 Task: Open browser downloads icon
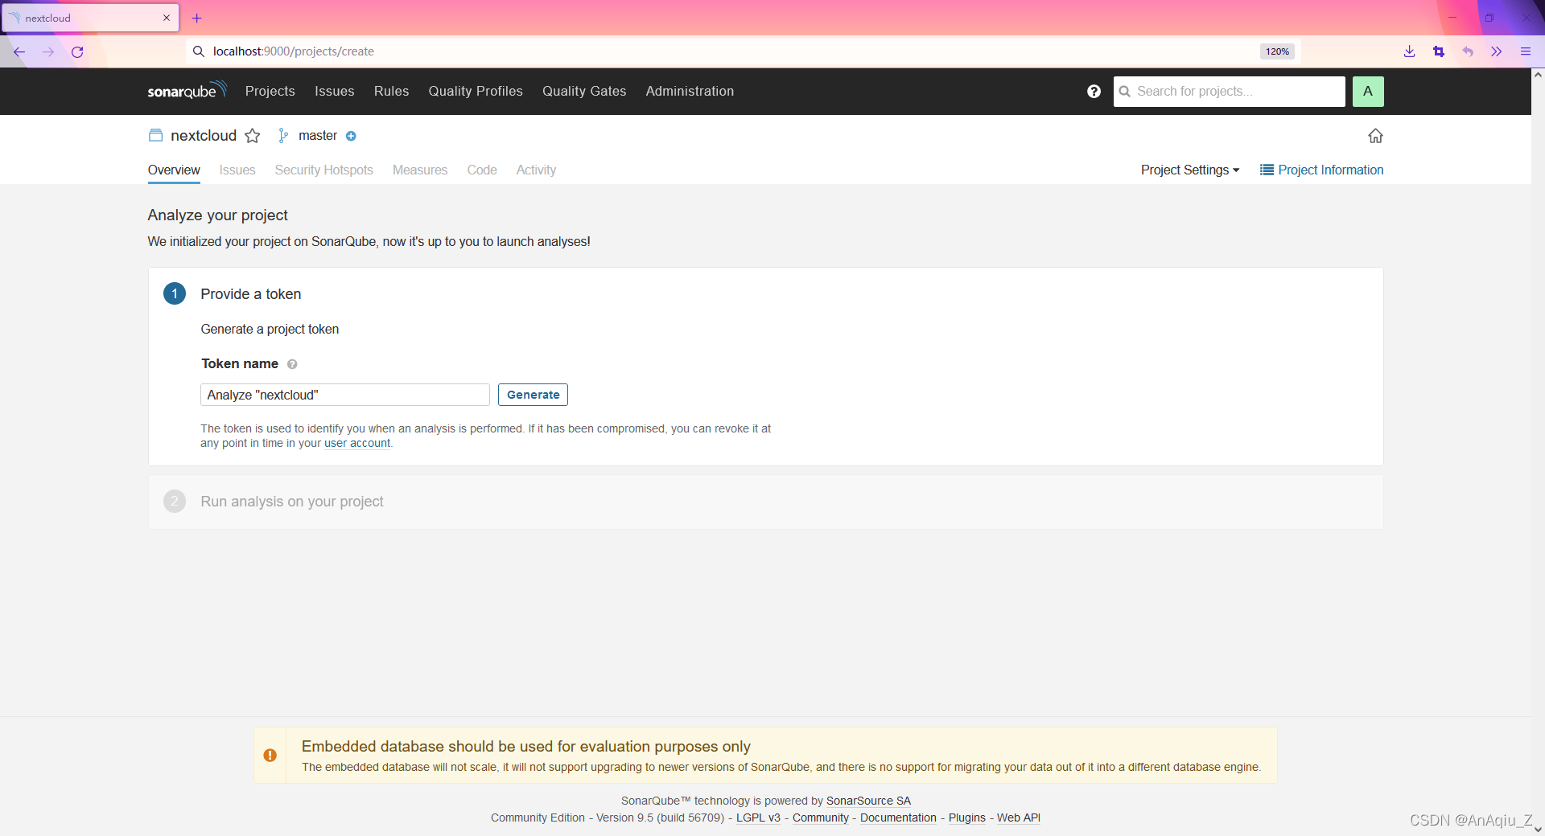pyautogui.click(x=1410, y=51)
